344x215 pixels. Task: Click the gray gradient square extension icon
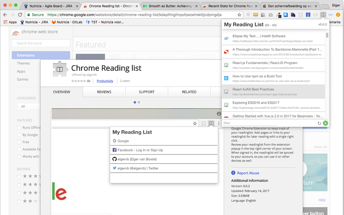[x=263, y=15]
